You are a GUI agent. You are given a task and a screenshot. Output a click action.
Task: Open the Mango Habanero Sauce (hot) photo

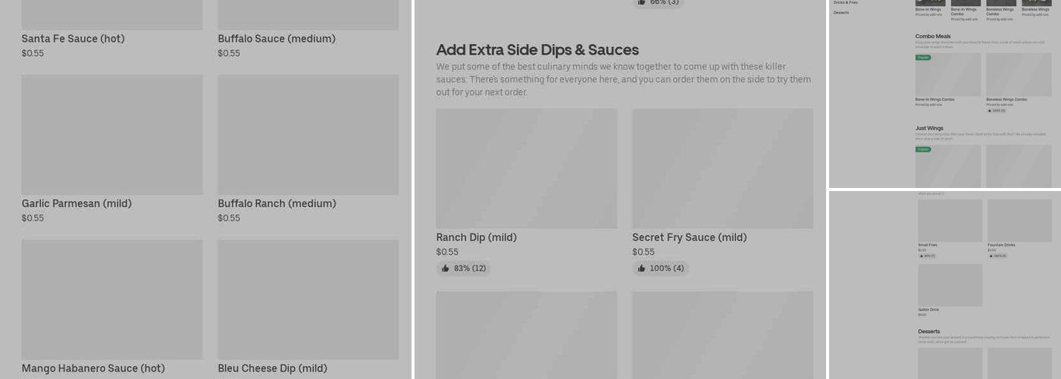[x=112, y=299]
